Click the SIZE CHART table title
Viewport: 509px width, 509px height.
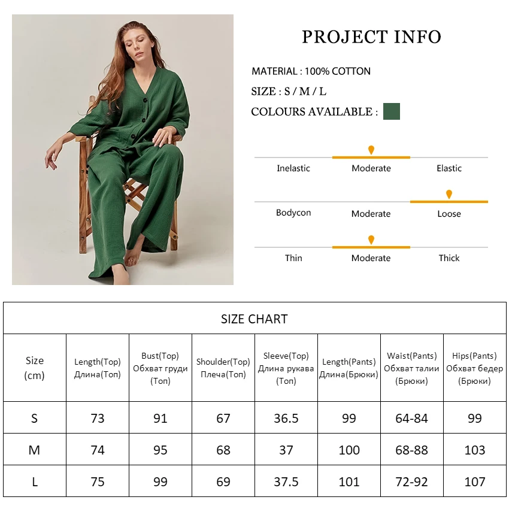point(255,319)
